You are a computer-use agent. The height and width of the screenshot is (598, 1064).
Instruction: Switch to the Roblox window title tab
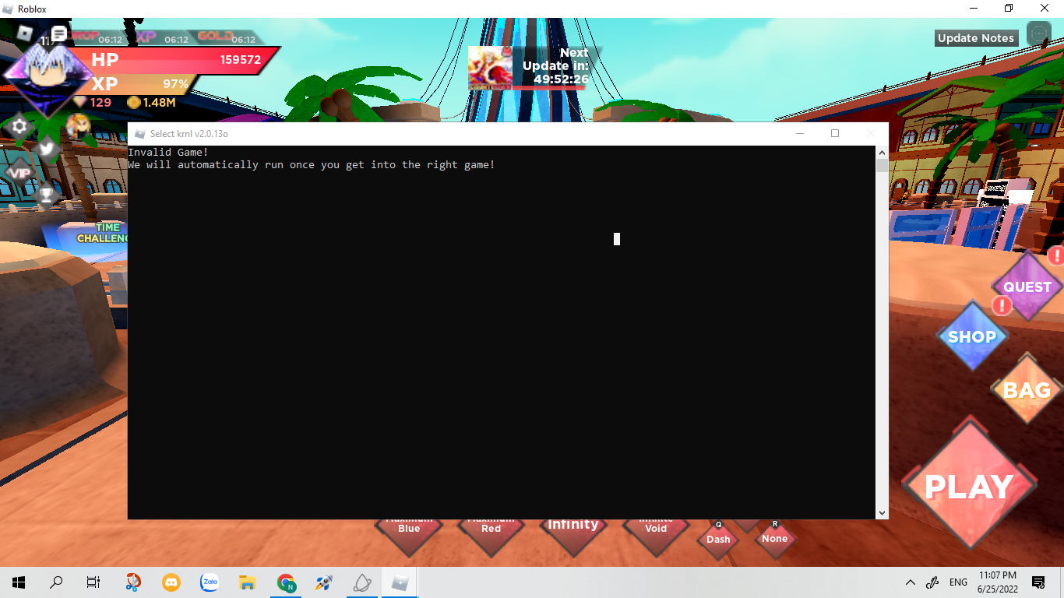coord(31,9)
